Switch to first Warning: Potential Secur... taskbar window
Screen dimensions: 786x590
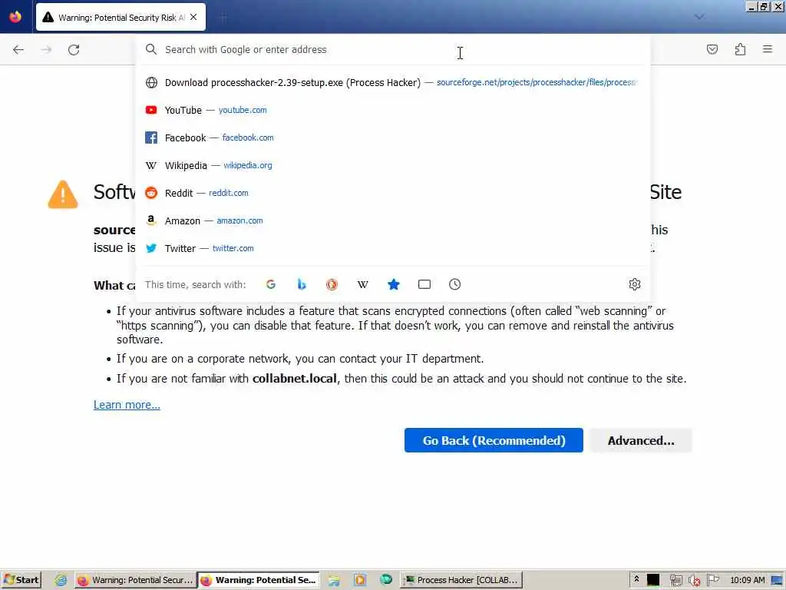coord(135,580)
